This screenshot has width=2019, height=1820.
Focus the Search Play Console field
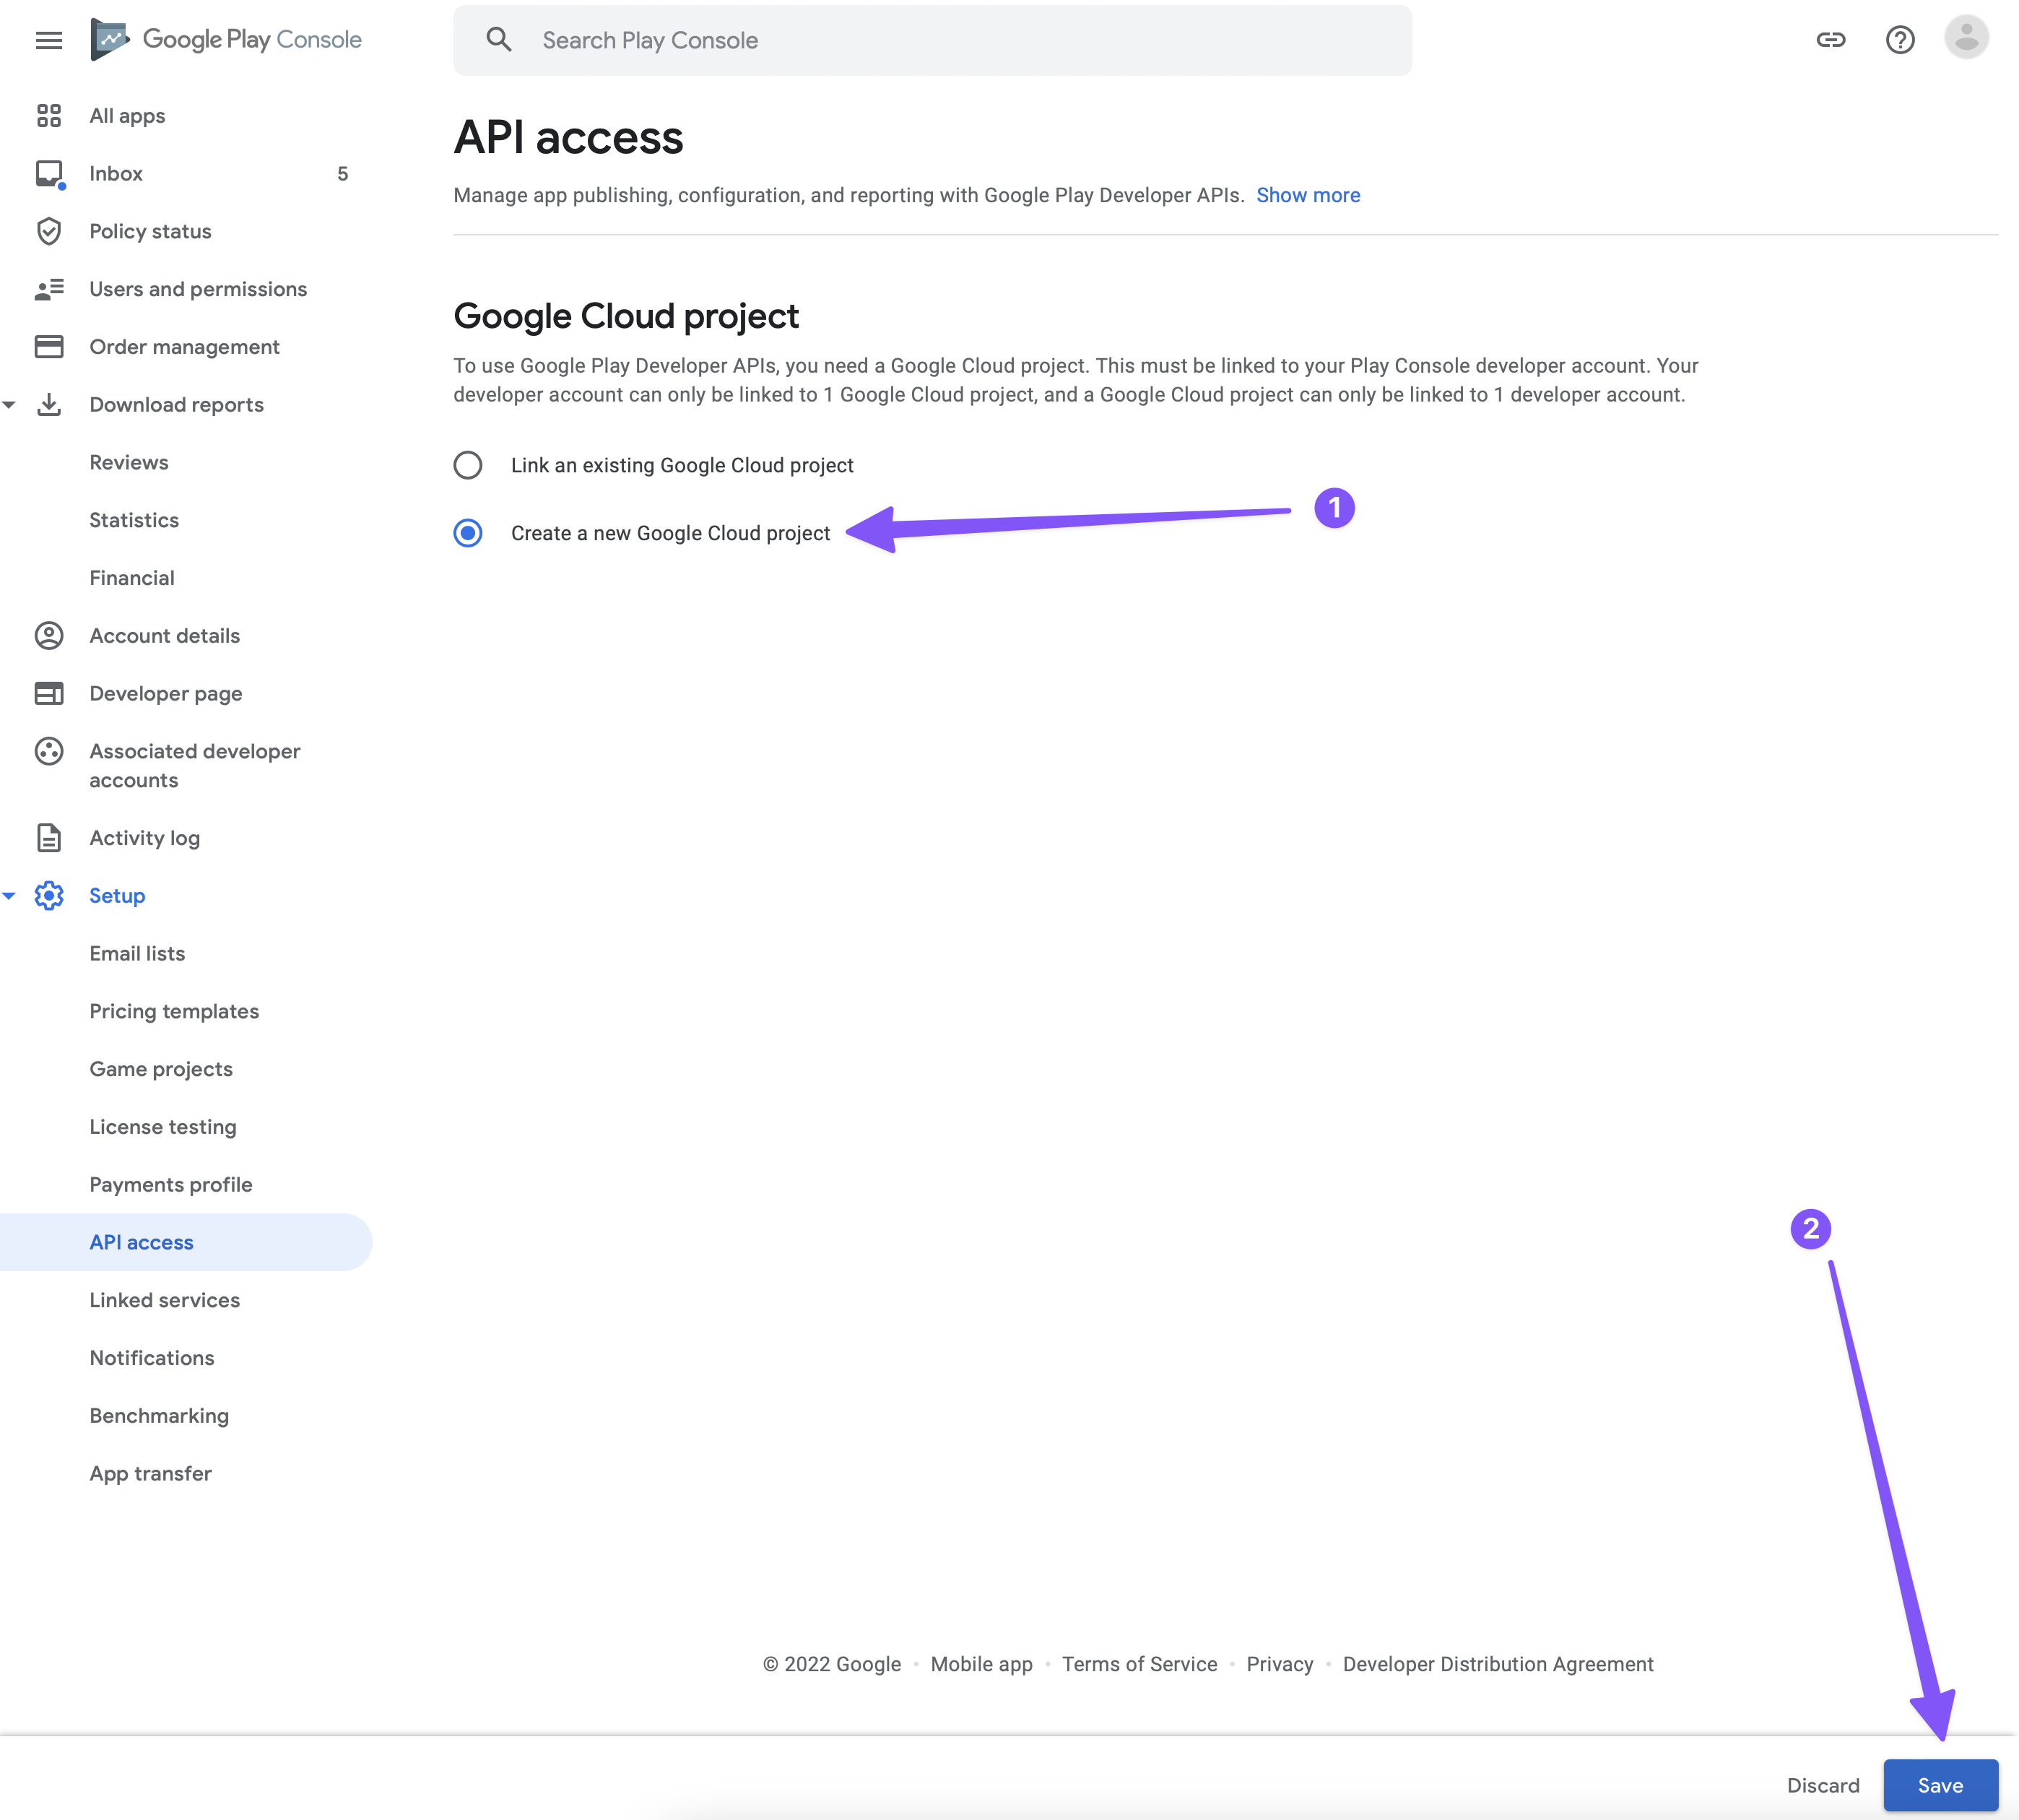(960, 40)
